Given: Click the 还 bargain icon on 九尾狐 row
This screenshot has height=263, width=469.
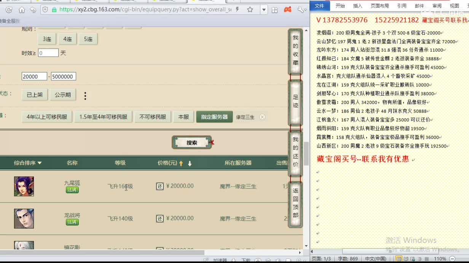Looking at the screenshot, I should point(160,186).
